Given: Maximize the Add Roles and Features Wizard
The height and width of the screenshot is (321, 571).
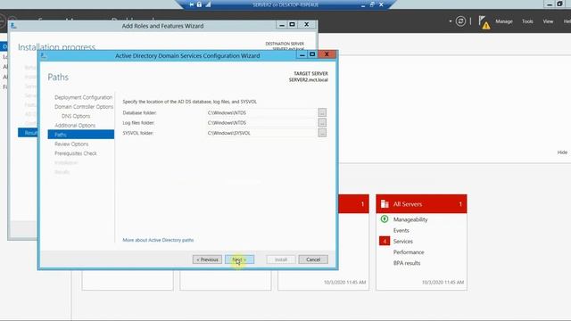Looking at the screenshot, I should click(x=292, y=24).
